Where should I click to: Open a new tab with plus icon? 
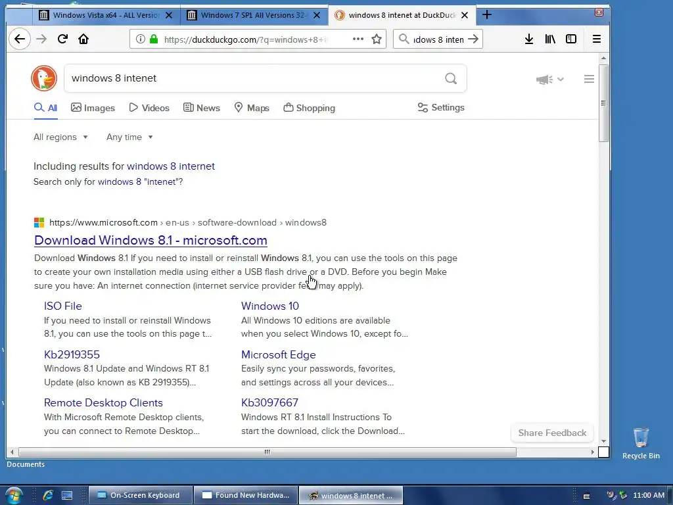(x=487, y=15)
